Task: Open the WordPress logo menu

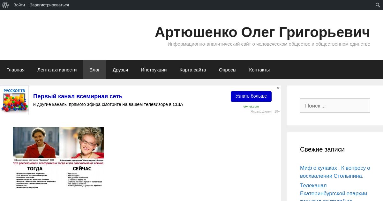Action: (5, 5)
